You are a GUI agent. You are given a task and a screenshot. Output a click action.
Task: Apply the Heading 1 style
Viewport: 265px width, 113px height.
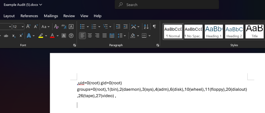(214, 31)
